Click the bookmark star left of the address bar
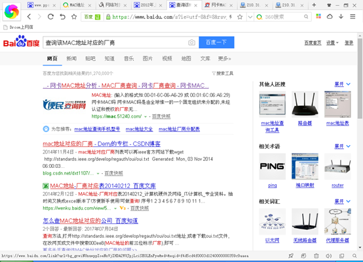 click(74, 16)
